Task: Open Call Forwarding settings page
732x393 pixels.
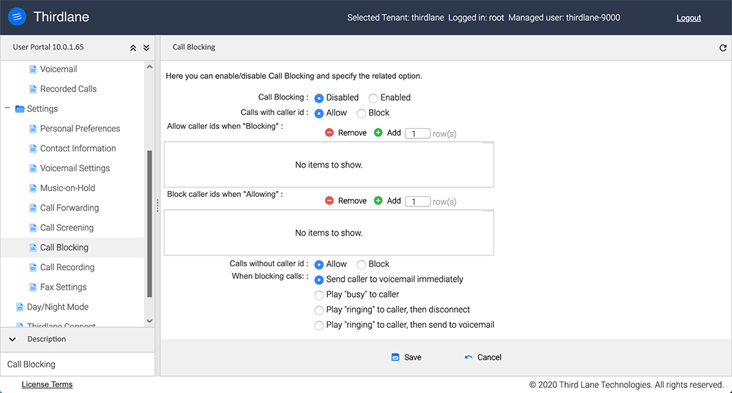Action: 69,208
